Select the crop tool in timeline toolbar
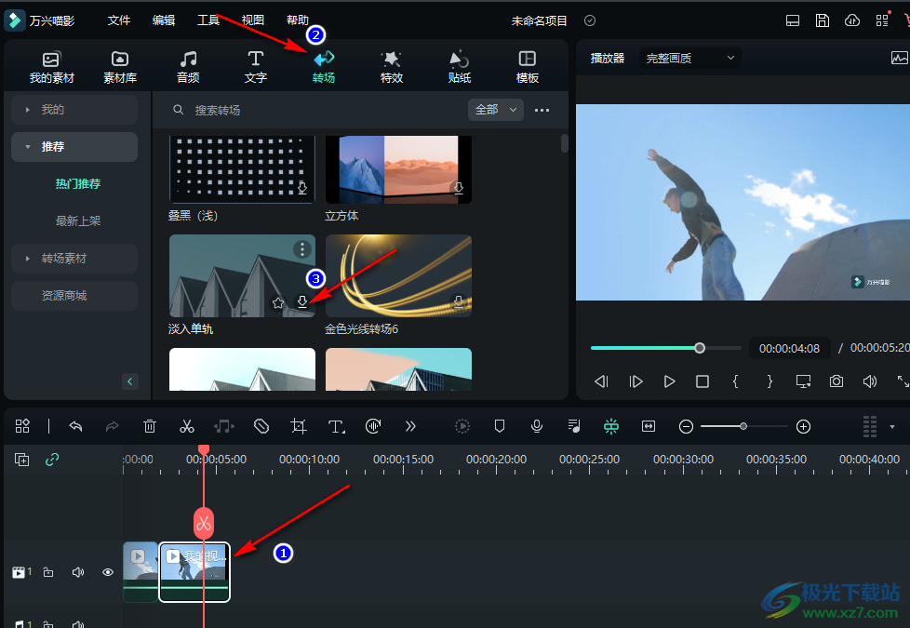The width and height of the screenshot is (910, 628). click(299, 426)
